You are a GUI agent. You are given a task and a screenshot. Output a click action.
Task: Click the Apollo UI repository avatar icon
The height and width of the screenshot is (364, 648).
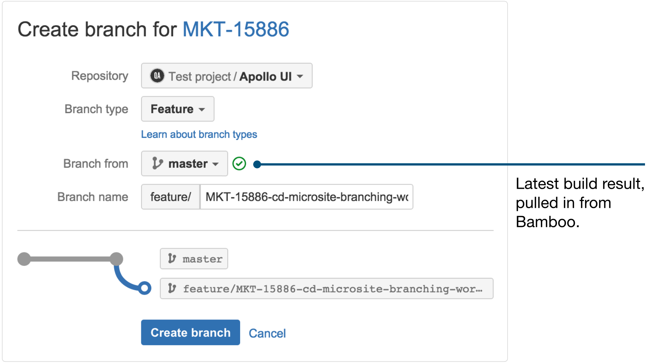point(157,76)
